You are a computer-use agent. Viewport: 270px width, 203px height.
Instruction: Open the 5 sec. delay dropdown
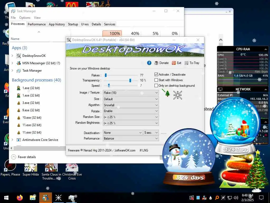click(151, 133)
